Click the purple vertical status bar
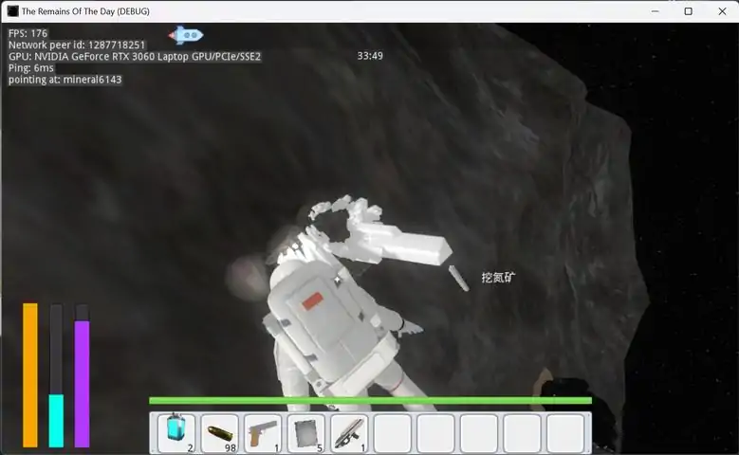 pyautogui.click(x=82, y=384)
